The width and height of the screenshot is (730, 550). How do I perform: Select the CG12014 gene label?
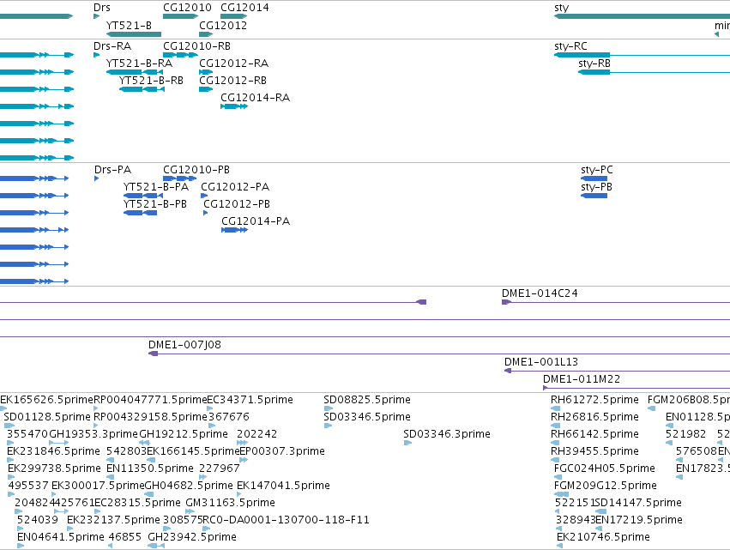coord(244,8)
